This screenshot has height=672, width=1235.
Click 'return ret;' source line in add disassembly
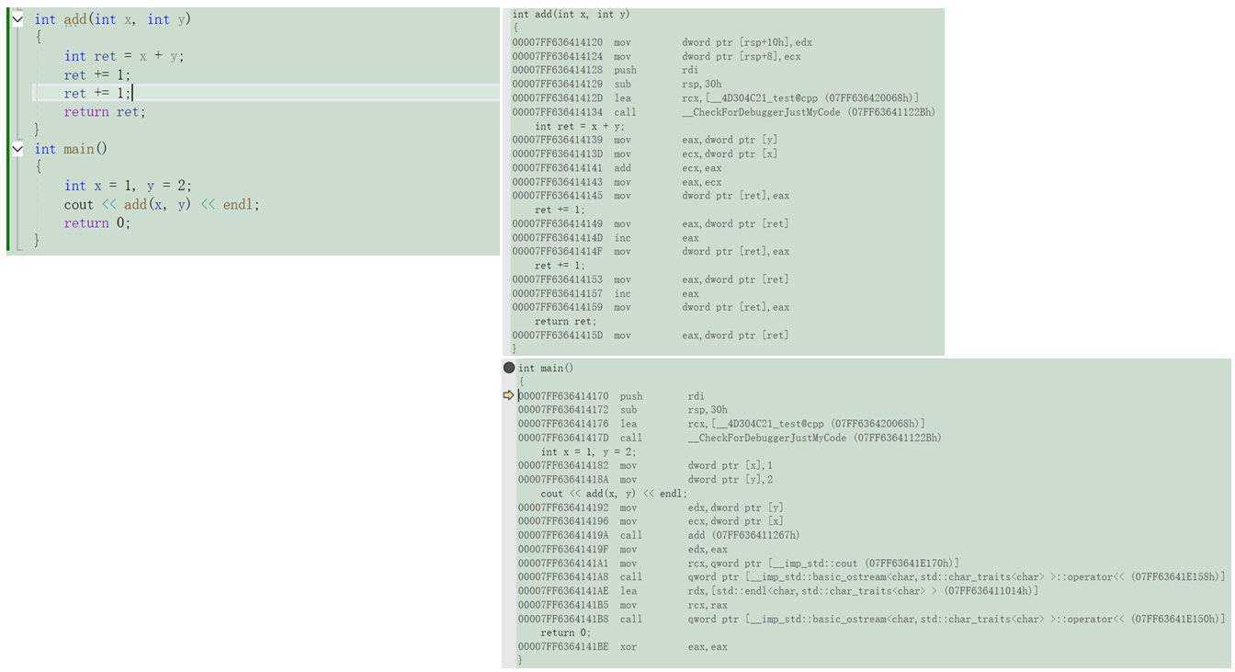click(x=565, y=322)
